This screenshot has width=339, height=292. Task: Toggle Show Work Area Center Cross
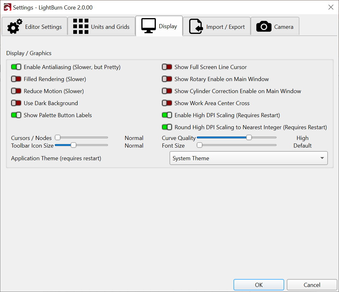[x=167, y=103]
